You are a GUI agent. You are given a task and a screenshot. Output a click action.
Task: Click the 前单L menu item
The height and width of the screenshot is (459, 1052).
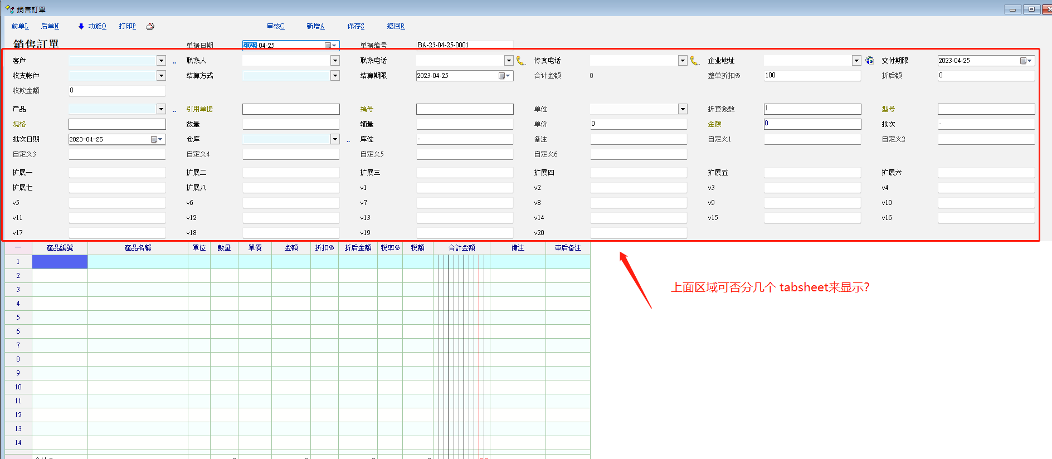tap(20, 26)
